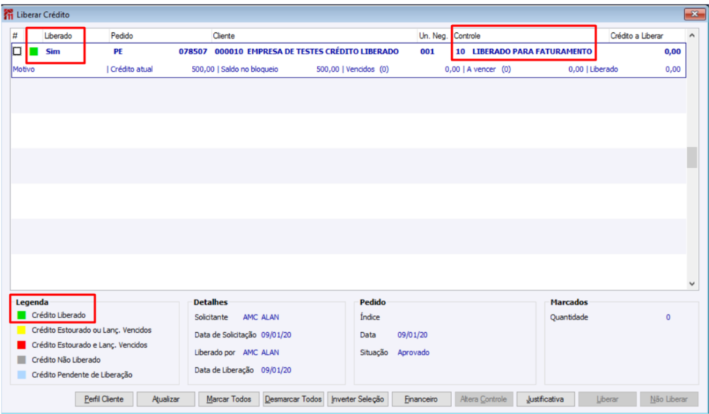Click the yellow legend swatch

coord(21,330)
